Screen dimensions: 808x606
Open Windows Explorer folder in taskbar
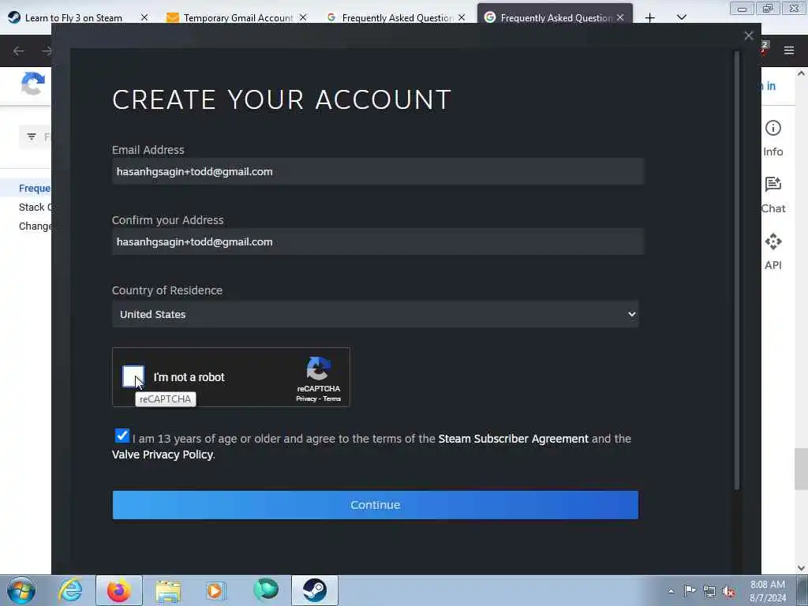coord(168,590)
